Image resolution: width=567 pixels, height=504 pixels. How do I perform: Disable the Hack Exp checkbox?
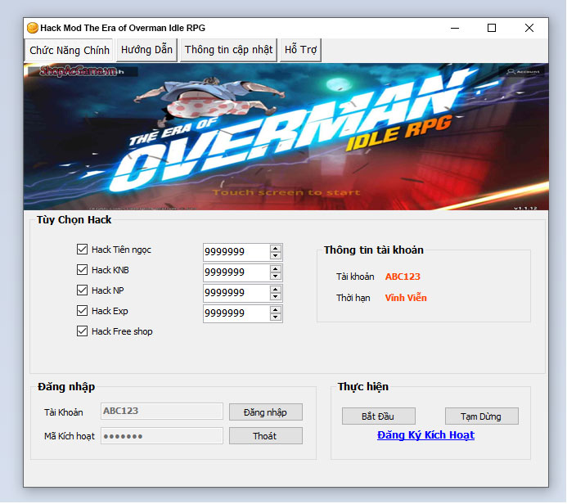(82, 311)
